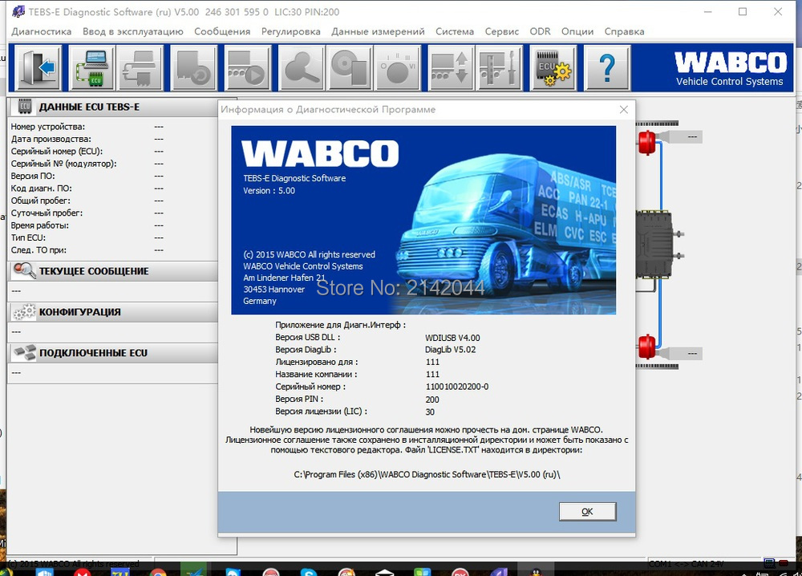Open the Ввод в эксплуатацию menu
Viewport: 802px width, 576px height.
point(132,31)
